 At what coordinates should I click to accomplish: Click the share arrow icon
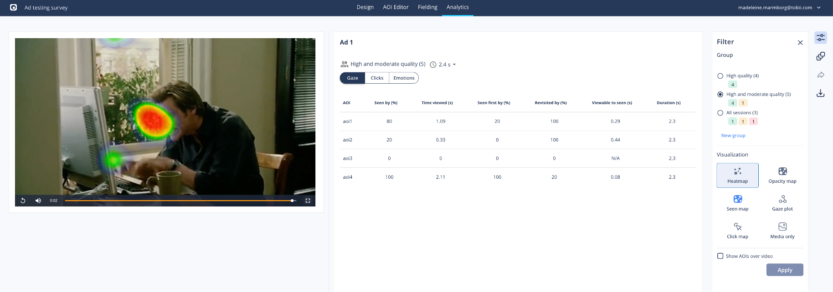click(821, 75)
